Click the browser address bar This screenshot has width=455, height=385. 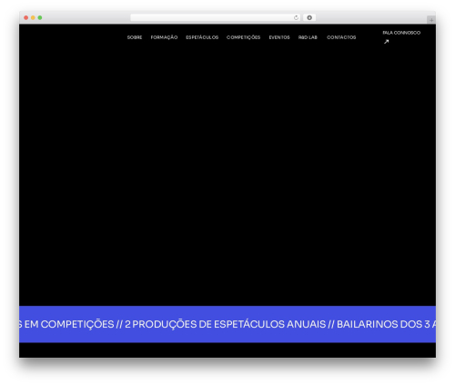point(216,18)
